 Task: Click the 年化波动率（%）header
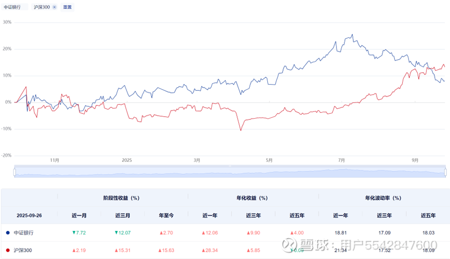point(383,198)
